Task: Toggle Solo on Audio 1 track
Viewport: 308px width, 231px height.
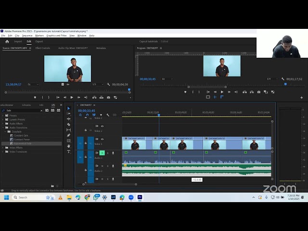Action: (x=108, y=153)
